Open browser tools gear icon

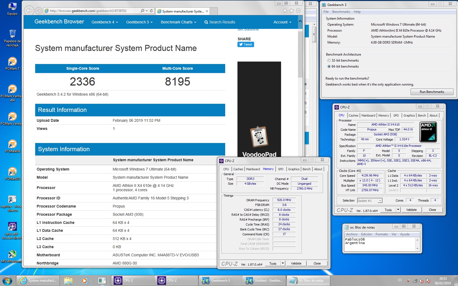coord(298,11)
